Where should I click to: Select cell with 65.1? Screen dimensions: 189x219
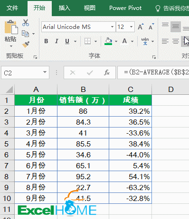point(83,166)
